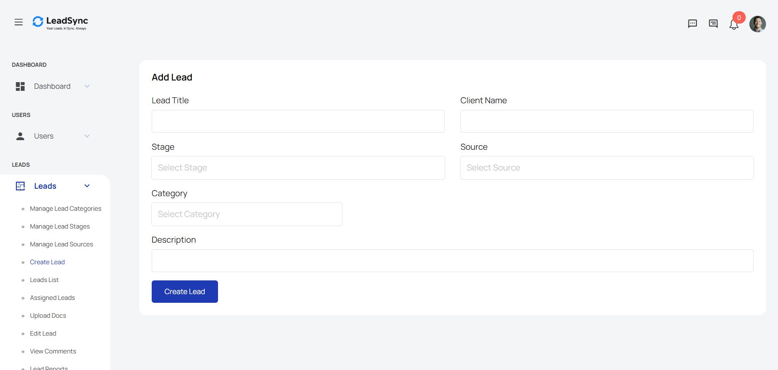Click the Lead Title input field
Screen dimensions: 778x370
click(298, 122)
